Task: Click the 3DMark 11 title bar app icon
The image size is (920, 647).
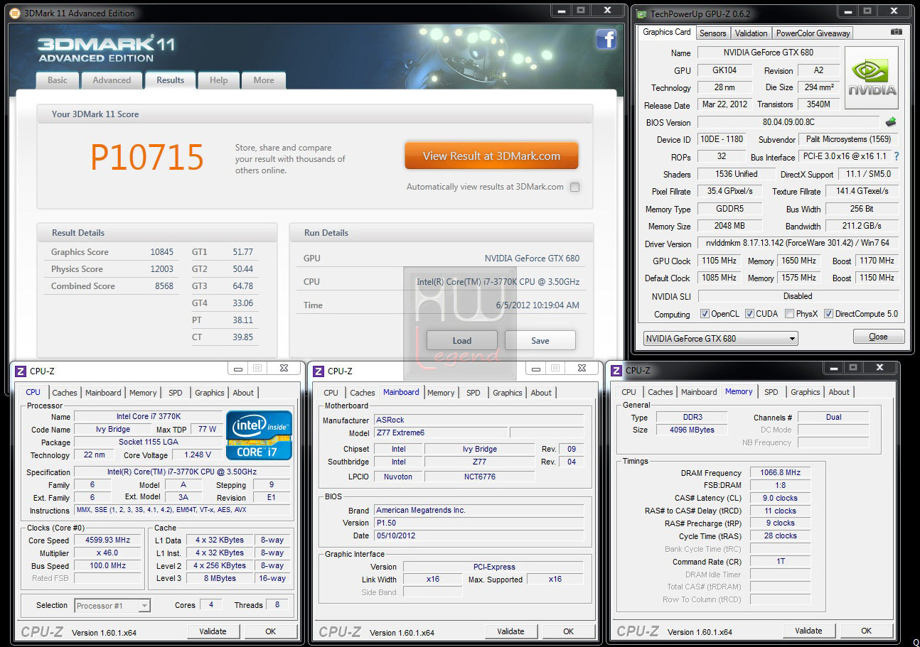Action: pyautogui.click(x=15, y=13)
